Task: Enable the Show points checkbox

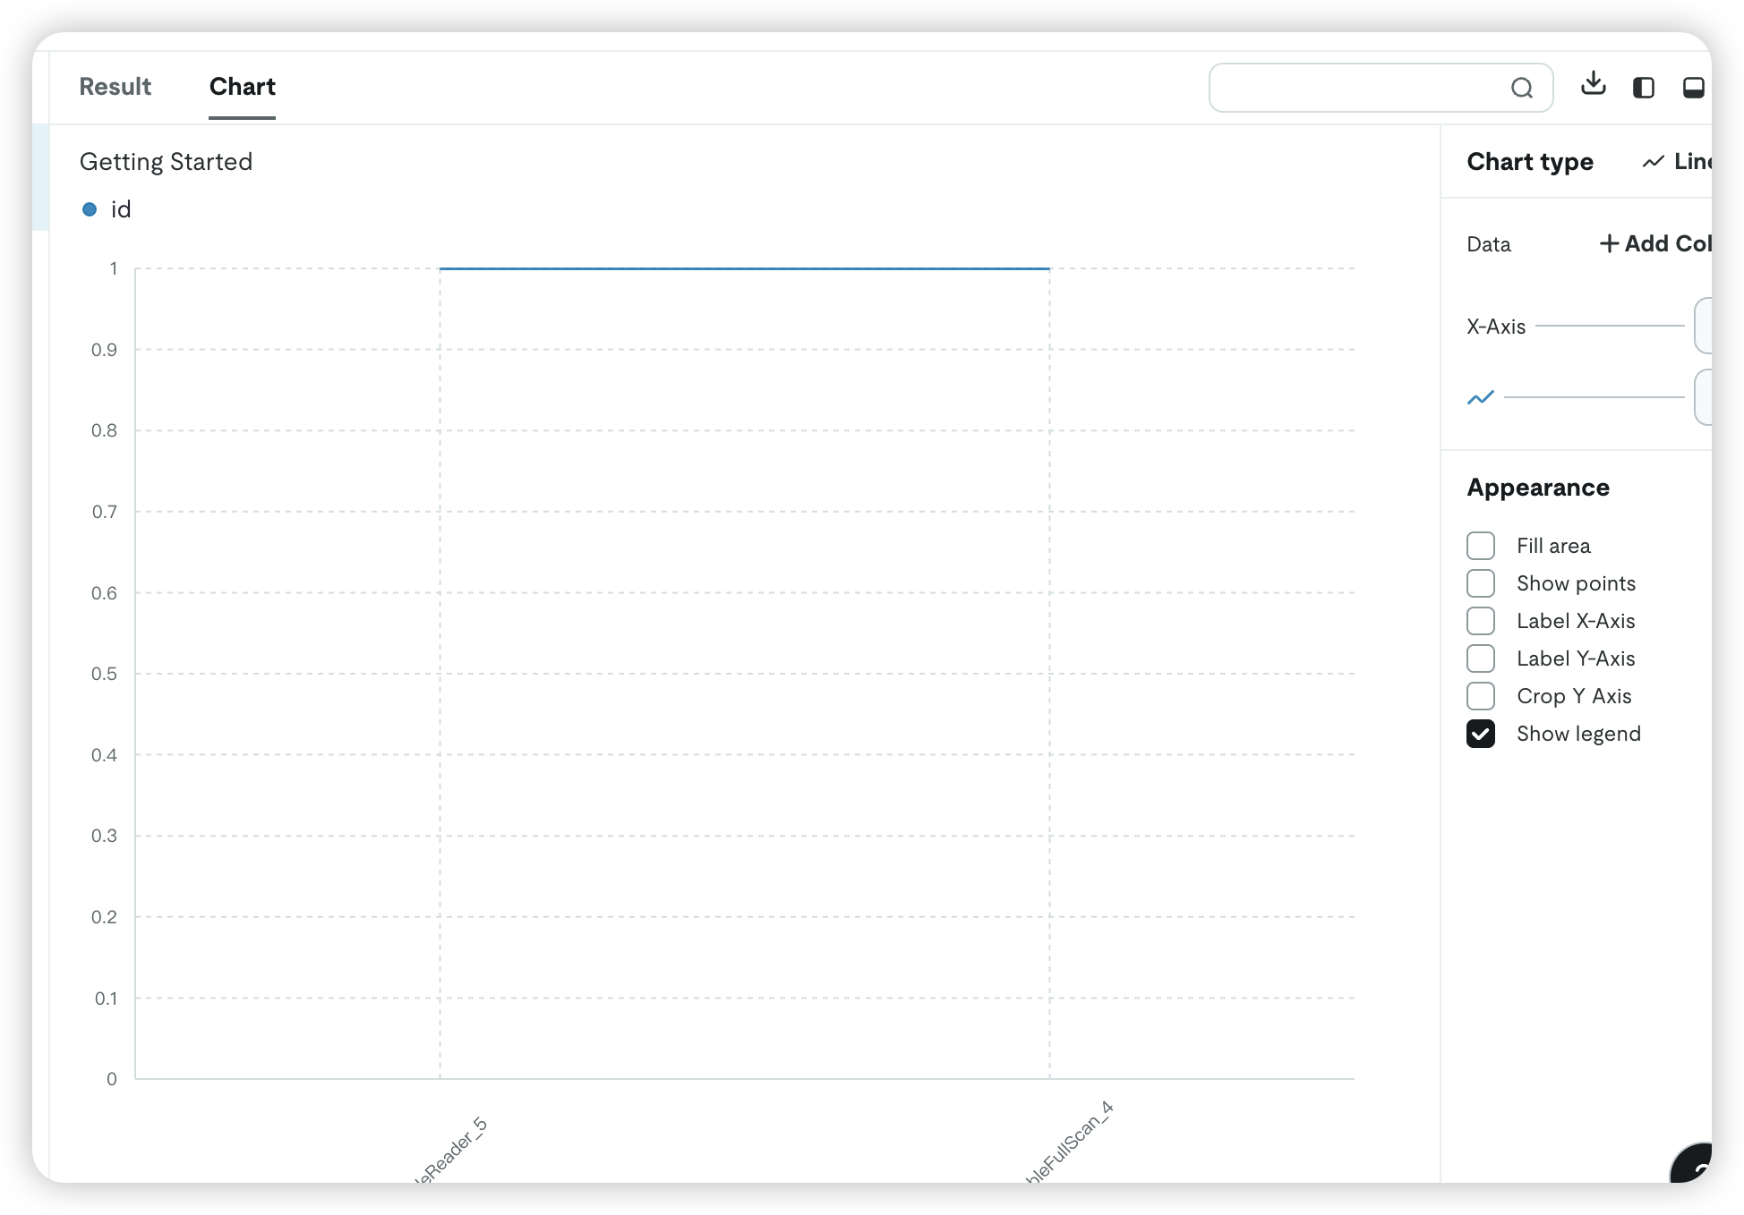Action: pos(1481,583)
